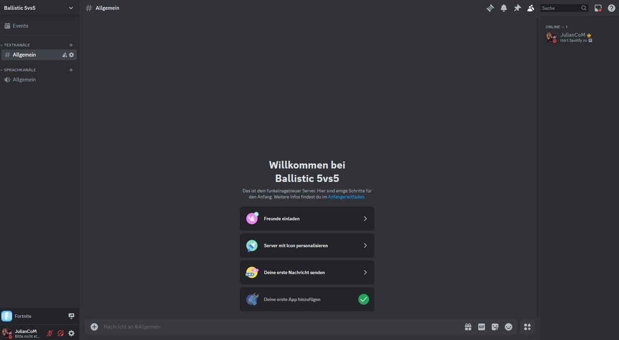This screenshot has width=619, height=340.
Task: Click the chevron on Freunde einladen
Action: 365,218
